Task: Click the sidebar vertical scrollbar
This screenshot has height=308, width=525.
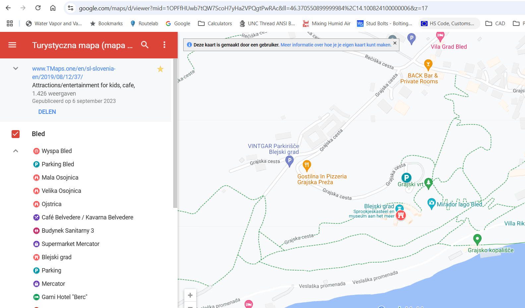Action: coord(175,133)
